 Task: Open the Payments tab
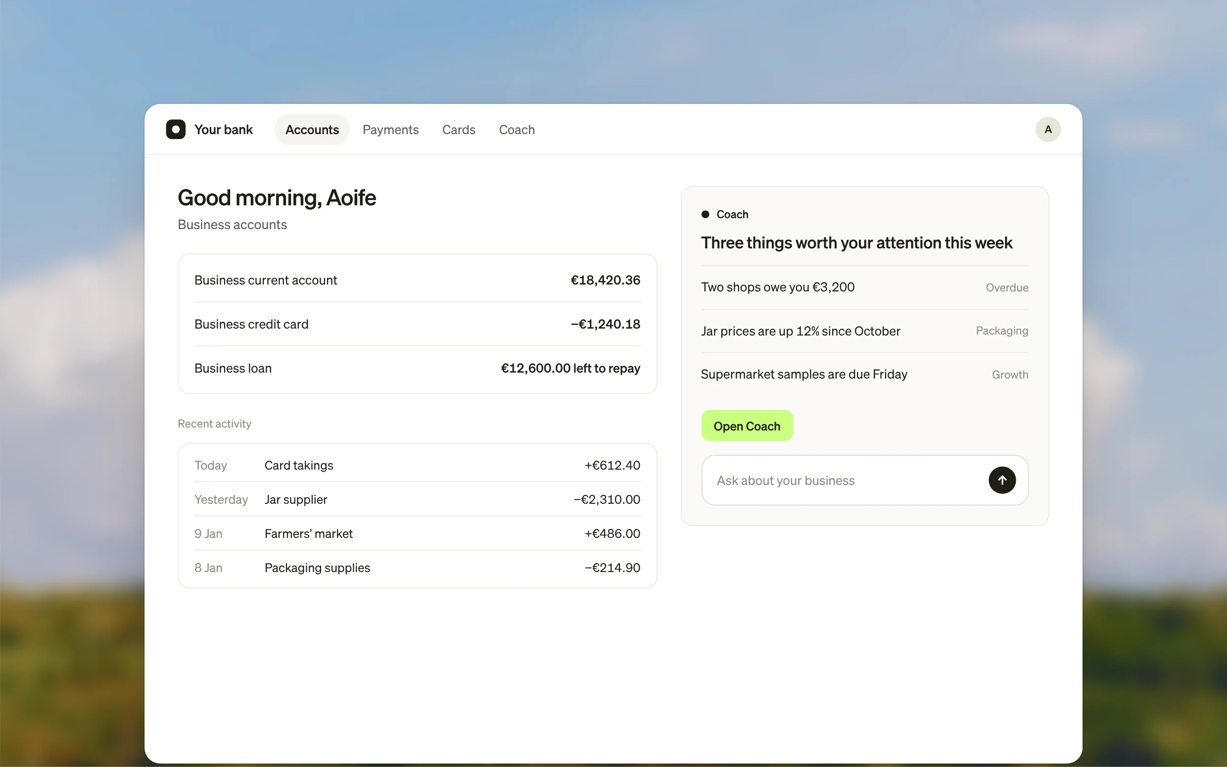point(390,129)
